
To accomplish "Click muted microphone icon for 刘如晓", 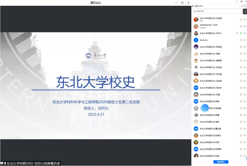I will pyautogui.click(x=240, y=19).
